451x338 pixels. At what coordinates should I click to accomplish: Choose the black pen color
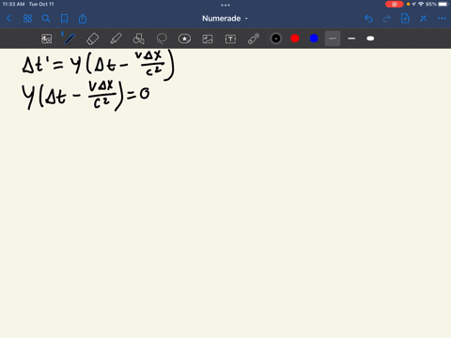(276, 38)
